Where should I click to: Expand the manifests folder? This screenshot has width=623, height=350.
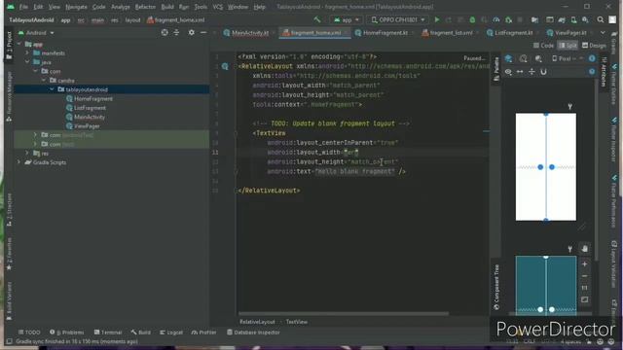click(x=27, y=52)
